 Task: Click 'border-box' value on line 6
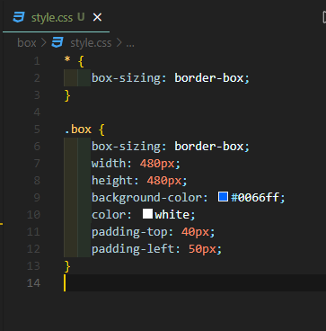coord(209,147)
